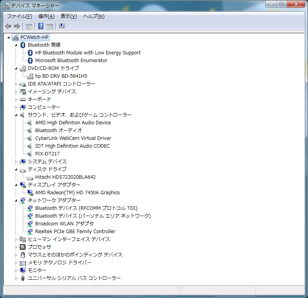
Task: Collapse the ネットワーク アダプター category
Action: [x=16, y=200]
